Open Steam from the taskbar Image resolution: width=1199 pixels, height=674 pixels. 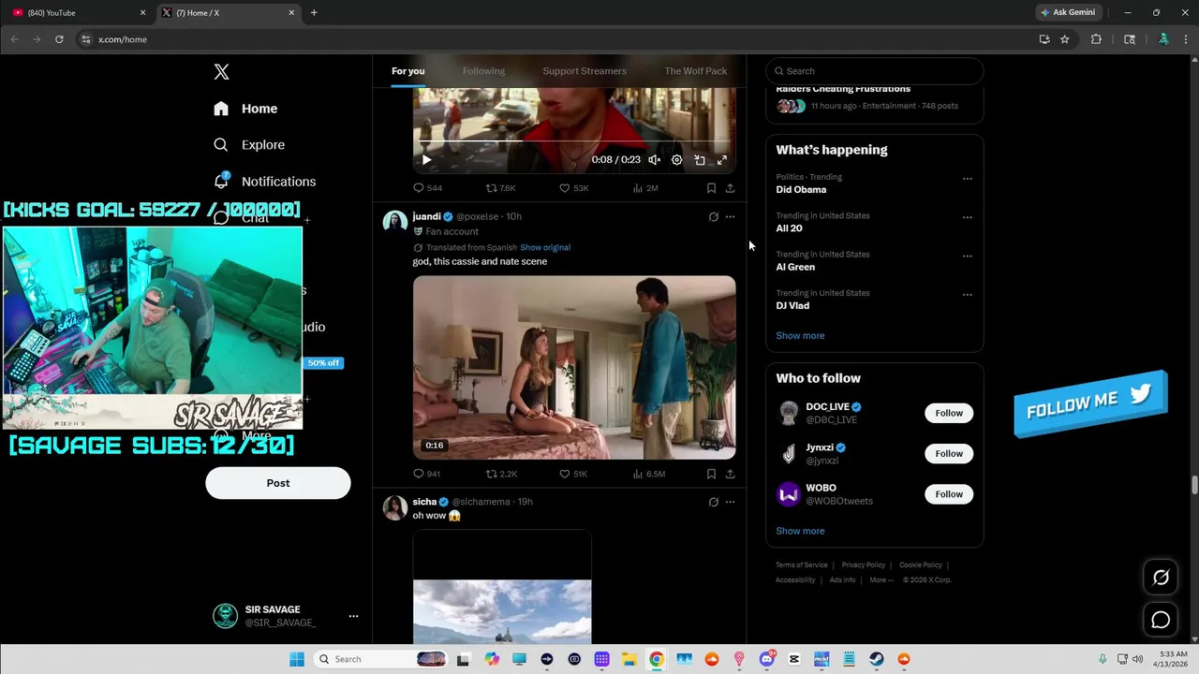(877, 659)
